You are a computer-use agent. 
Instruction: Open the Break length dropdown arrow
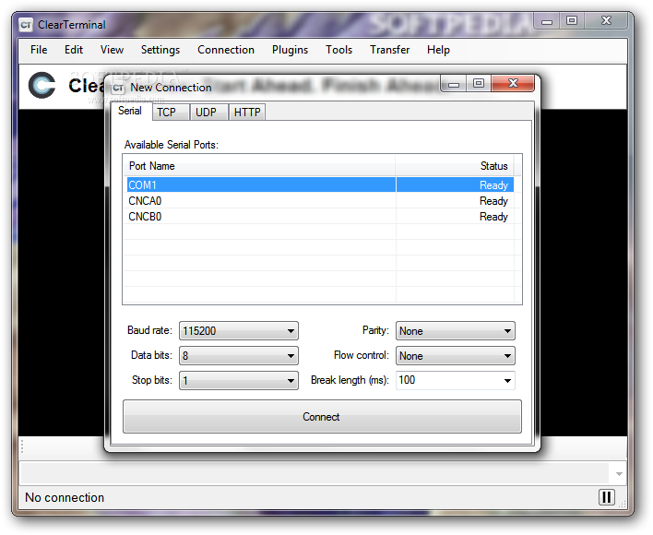[x=507, y=381]
